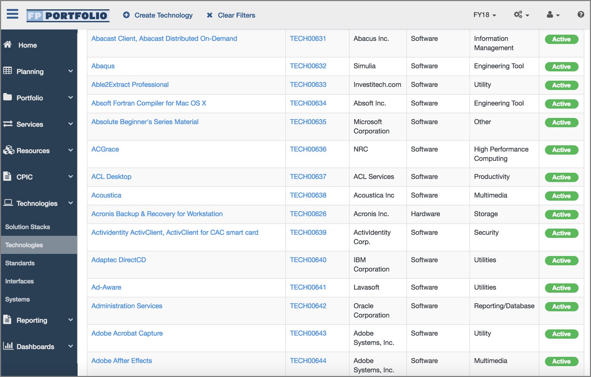This screenshot has height=377, width=591.
Task: Collapse the Technologies menu chevron
Action: pyautogui.click(x=71, y=203)
